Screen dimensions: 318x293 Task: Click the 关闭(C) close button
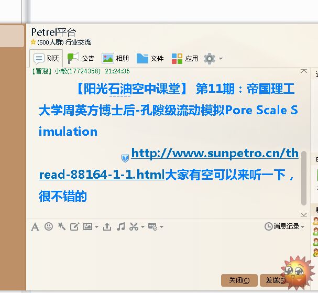tap(239, 280)
